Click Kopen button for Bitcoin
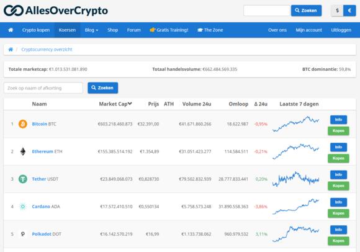The image size is (360, 252). pyautogui.click(x=338, y=131)
